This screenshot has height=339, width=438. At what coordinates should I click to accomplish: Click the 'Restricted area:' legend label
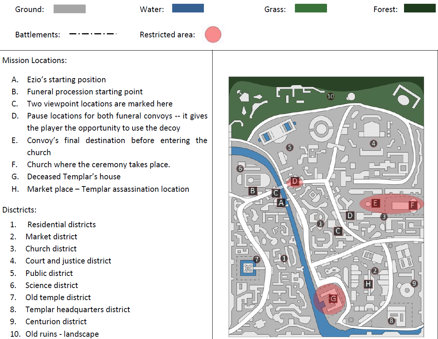click(x=167, y=35)
